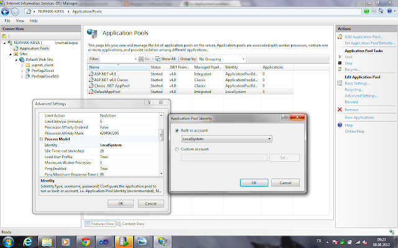Click OK in Advanced Settings dialog

tap(121, 203)
